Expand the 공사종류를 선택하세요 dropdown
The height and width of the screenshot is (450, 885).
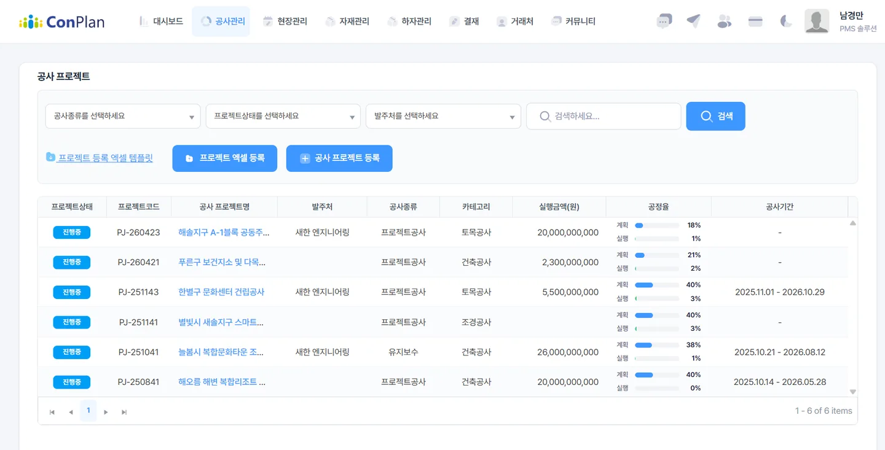(x=123, y=116)
